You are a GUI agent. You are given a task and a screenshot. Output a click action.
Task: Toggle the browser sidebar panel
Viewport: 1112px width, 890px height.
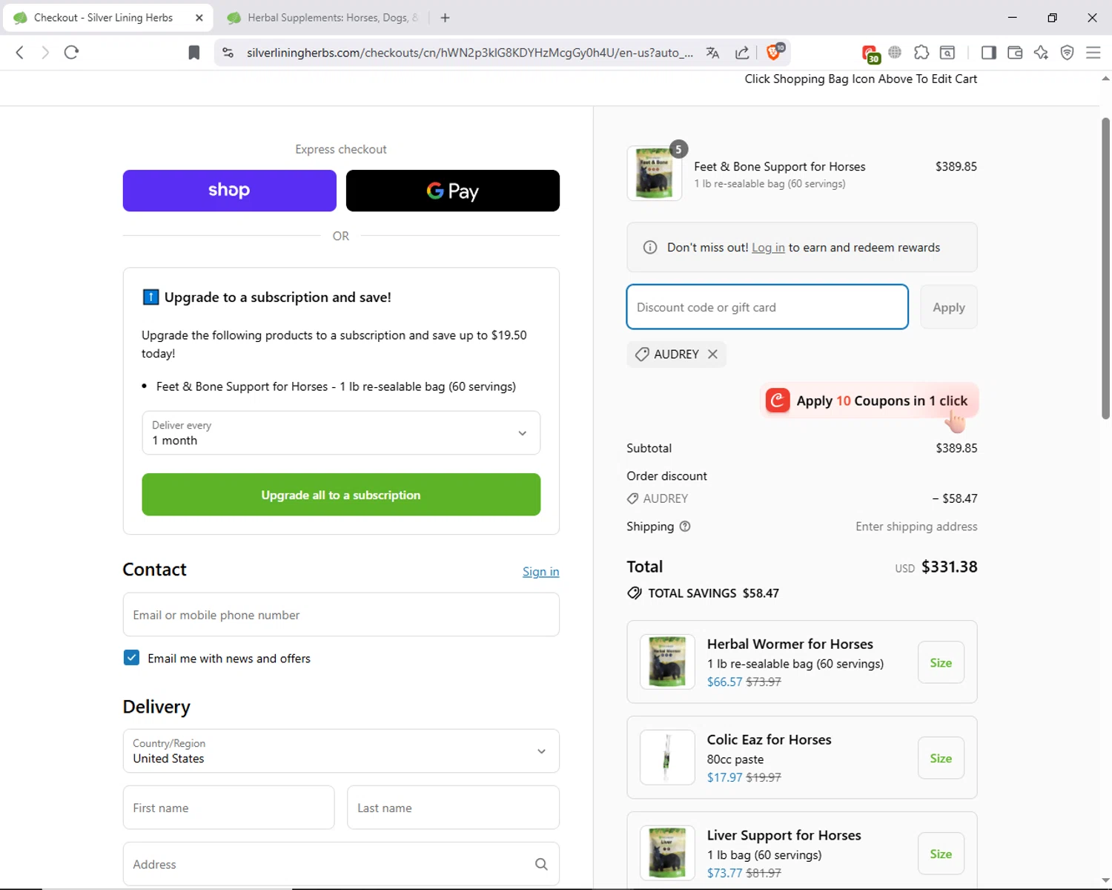(x=988, y=52)
